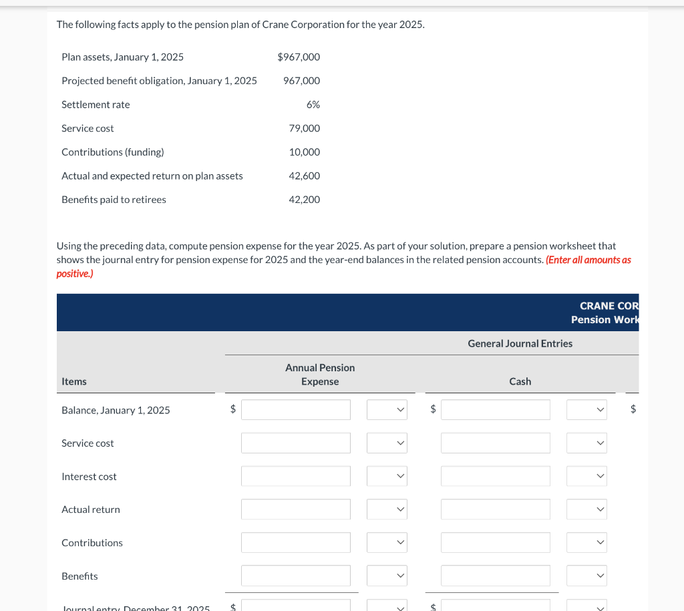Open the Benefits Cash column dropdown
Image resolution: width=684 pixels, height=611 pixels.
[586, 575]
